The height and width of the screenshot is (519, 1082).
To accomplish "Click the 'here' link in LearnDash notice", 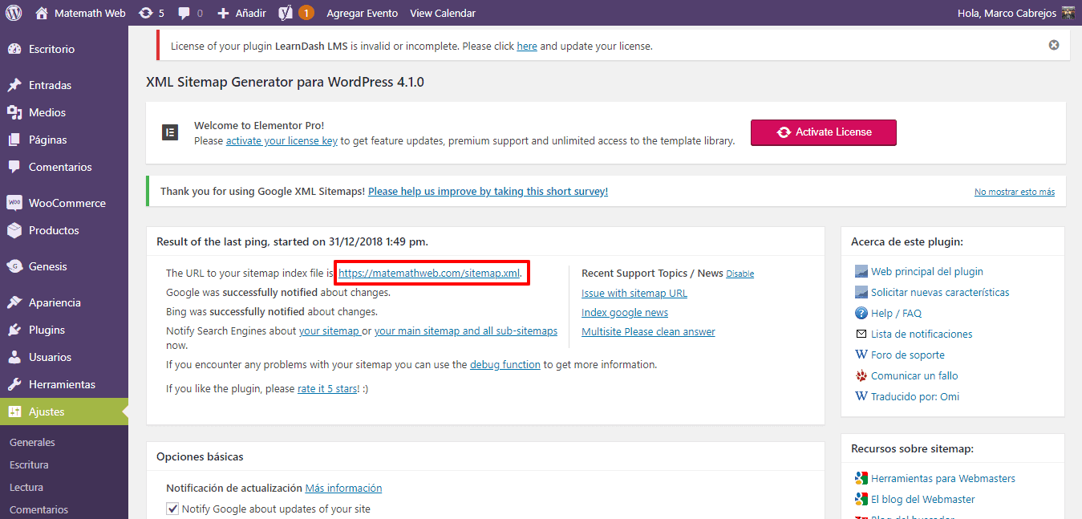I will pyautogui.click(x=527, y=46).
